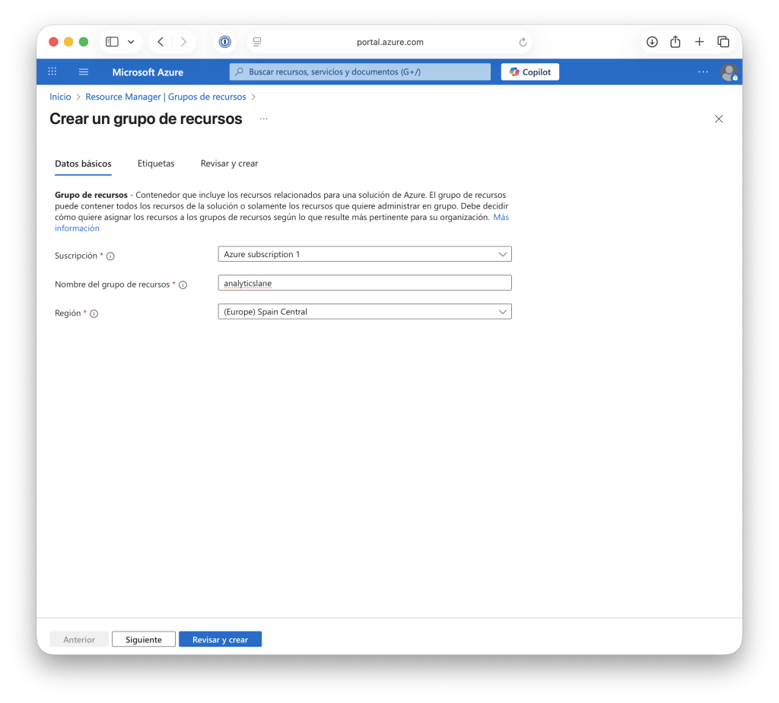Switch to the Revisar y crear tab

(229, 163)
